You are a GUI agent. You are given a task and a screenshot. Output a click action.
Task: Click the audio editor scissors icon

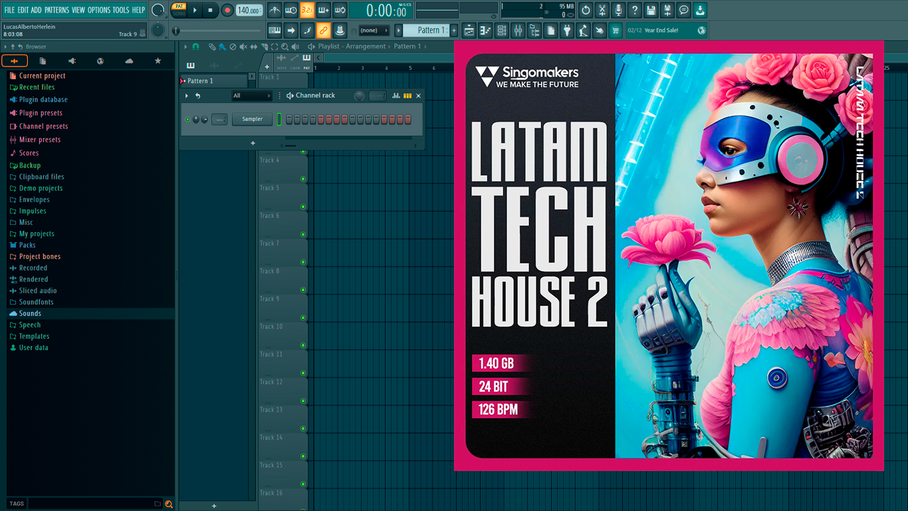[602, 10]
